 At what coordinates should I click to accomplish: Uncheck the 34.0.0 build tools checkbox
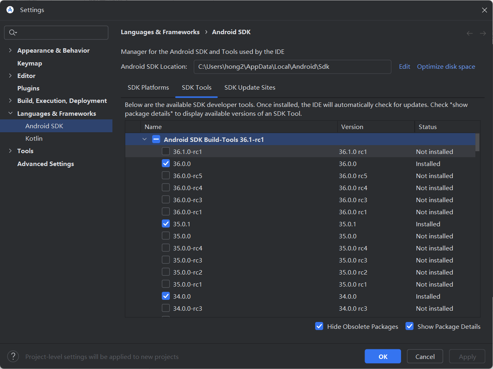click(x=166, y=296)
